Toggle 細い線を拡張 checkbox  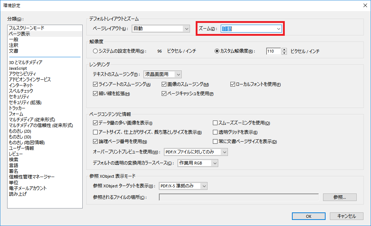click(x=96, y=94)
